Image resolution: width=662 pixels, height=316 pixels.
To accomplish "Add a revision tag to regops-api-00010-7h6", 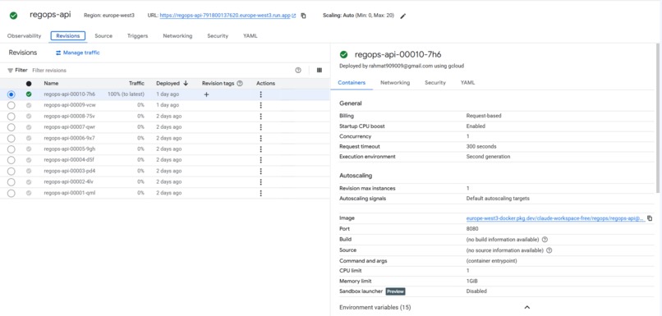I will click(x=206, y=94).
